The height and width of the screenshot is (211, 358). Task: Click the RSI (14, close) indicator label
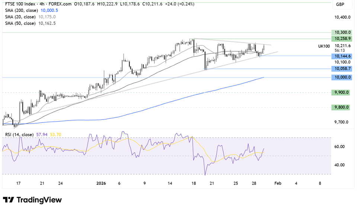pyautogui.click(x=18, y=134)
